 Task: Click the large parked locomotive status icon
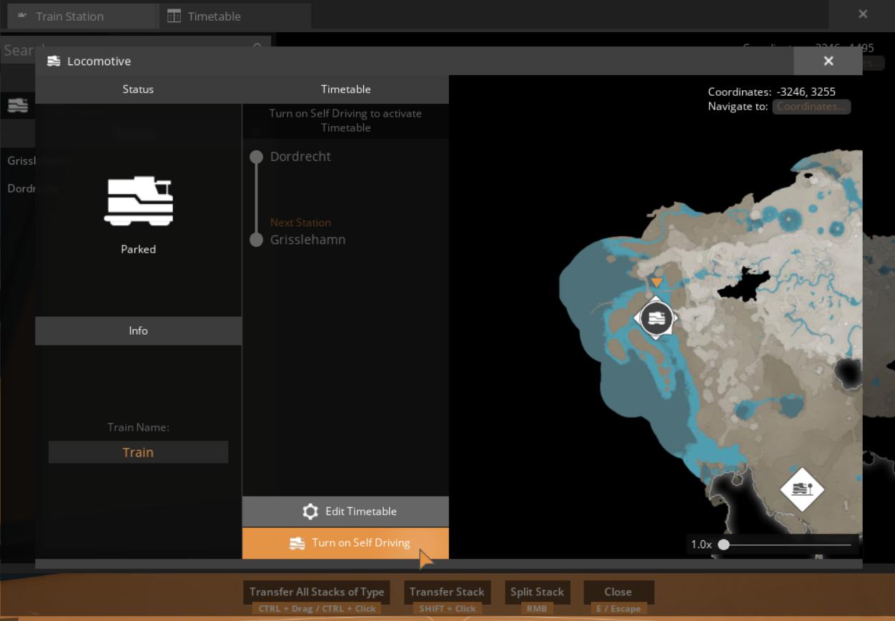pyautogui.click(x=138, y=201)
